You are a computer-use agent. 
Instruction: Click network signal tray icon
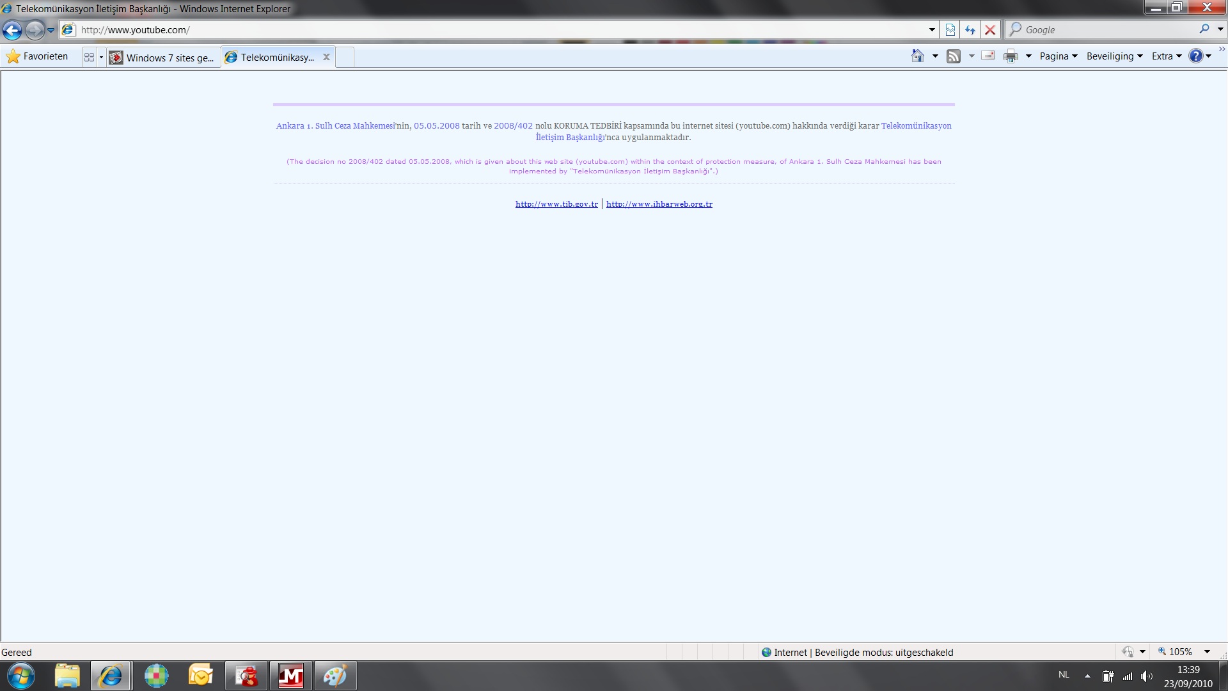[1128, 676]
